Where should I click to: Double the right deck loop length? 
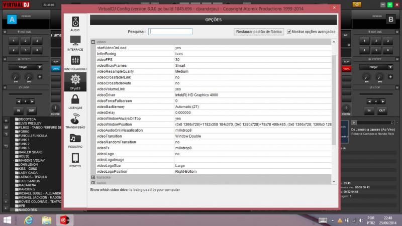click(x=383, y=101)
